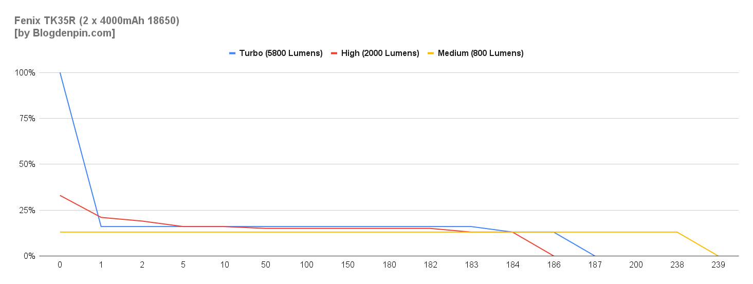
Task: Click the red High line's starting point at 33%
Action: [60, 195]
